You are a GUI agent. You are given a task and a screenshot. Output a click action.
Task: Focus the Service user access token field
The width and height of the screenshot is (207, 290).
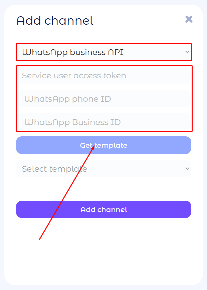pyautogui.click(x=103, y=76)
